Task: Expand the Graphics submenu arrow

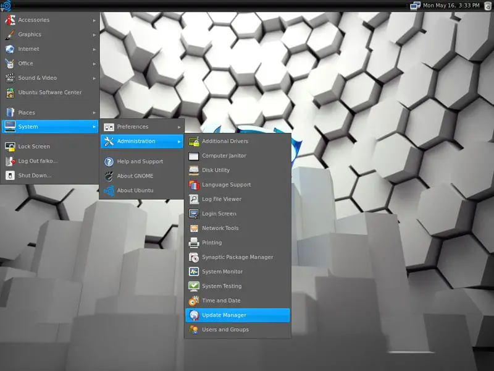Action: [x=94, y=35]
